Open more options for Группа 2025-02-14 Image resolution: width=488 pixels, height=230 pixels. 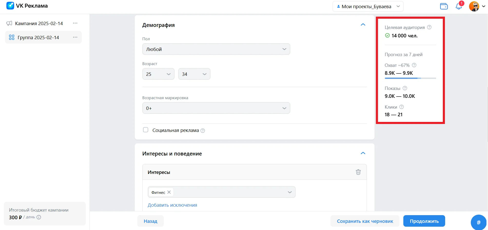point(75,37)
